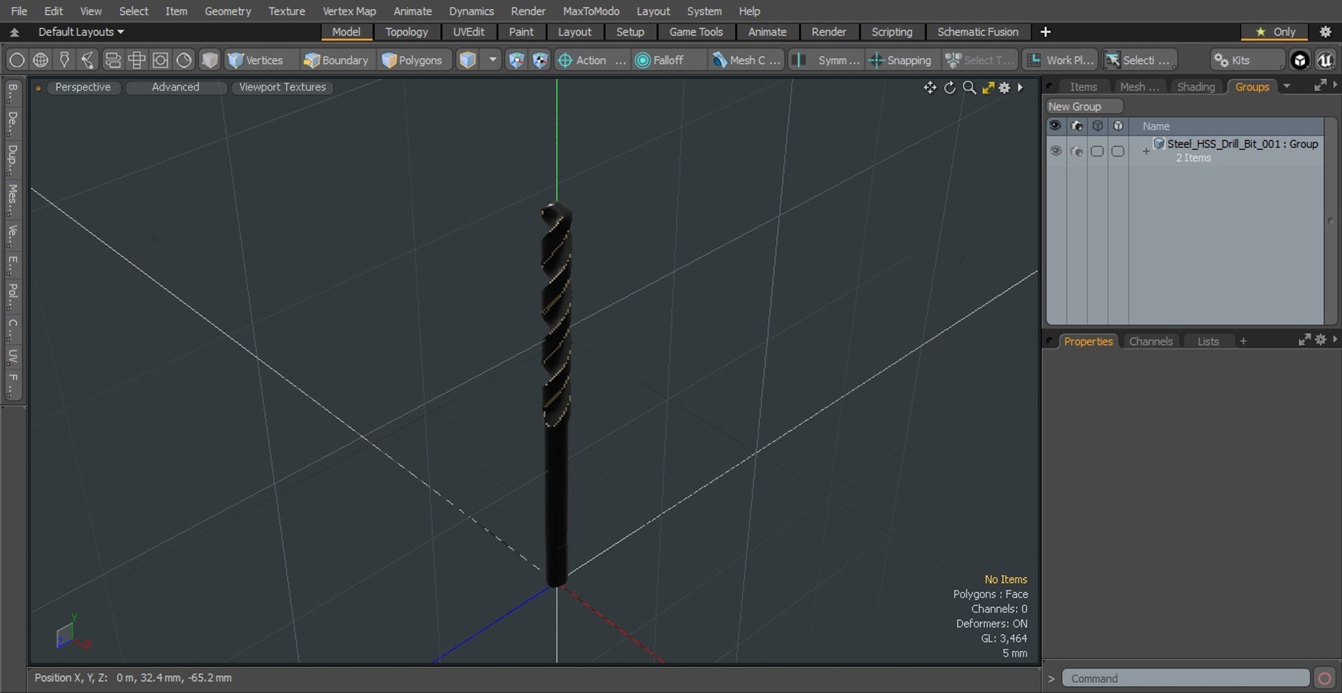The width and height of the screenshot is (1342, 693).
Task: Select the sphere primitive tool icon
Action: tap(17, 60)
